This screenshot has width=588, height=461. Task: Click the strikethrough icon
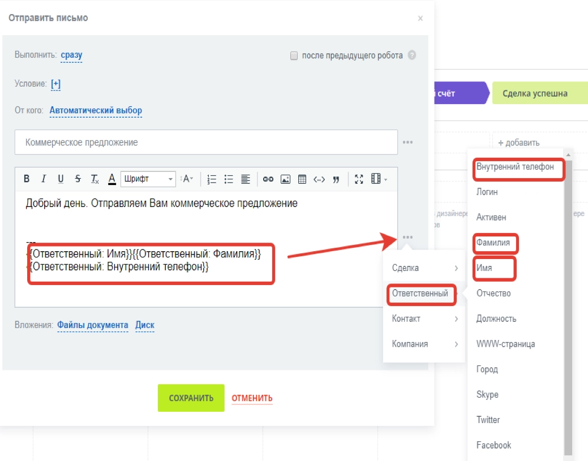pyautogui.click(x=78, y=179)
